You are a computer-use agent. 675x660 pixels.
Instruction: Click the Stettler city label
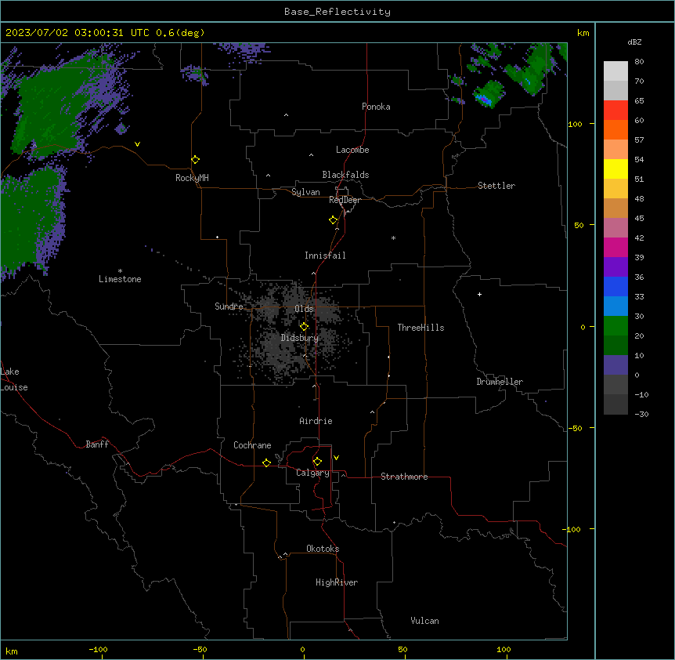496,186
